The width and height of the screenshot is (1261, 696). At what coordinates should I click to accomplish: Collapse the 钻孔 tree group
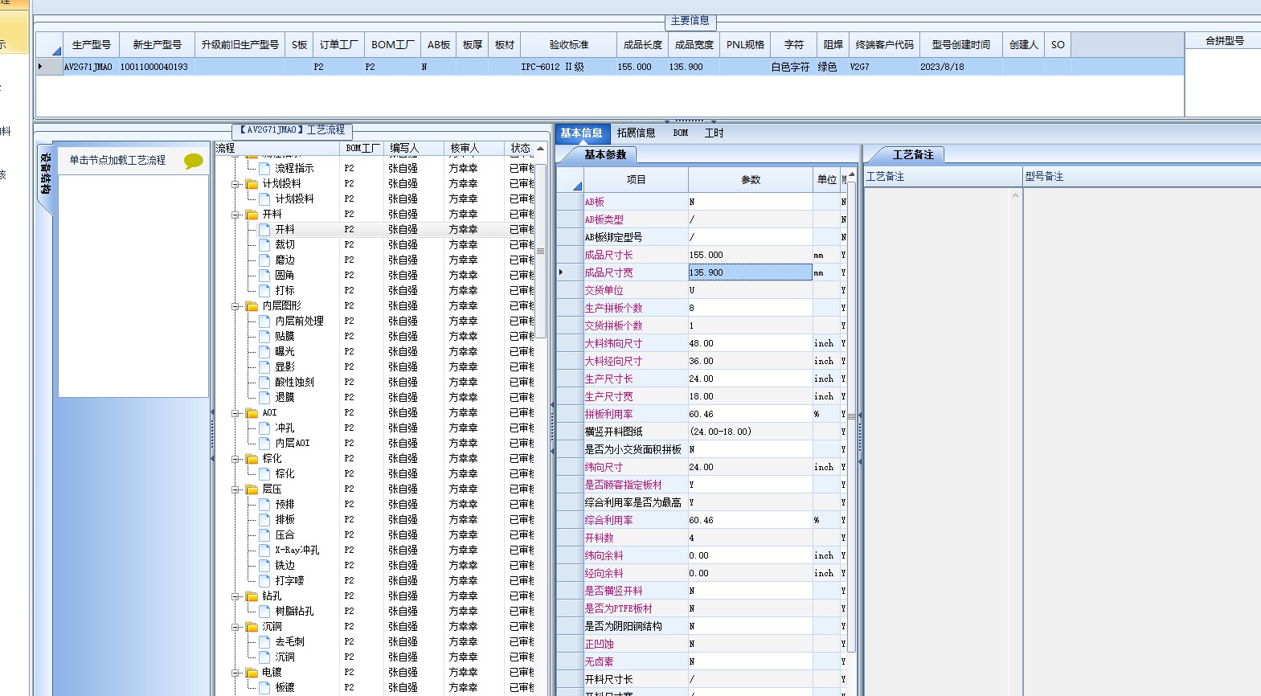[x=236, y=596]
